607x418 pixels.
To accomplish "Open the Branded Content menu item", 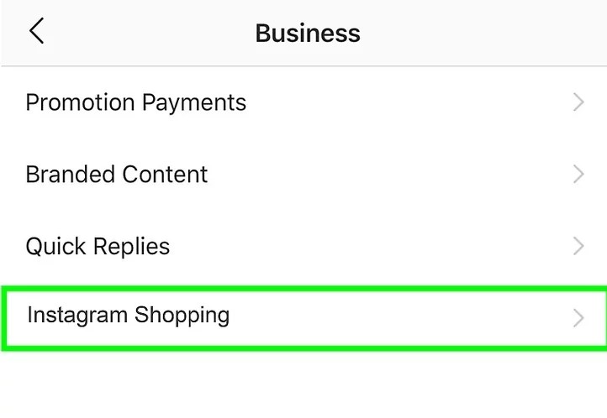I will (x=116, y=175).
